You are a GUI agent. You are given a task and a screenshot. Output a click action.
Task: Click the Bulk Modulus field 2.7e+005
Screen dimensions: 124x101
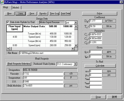pyautogui.click(x=43, y=86)
